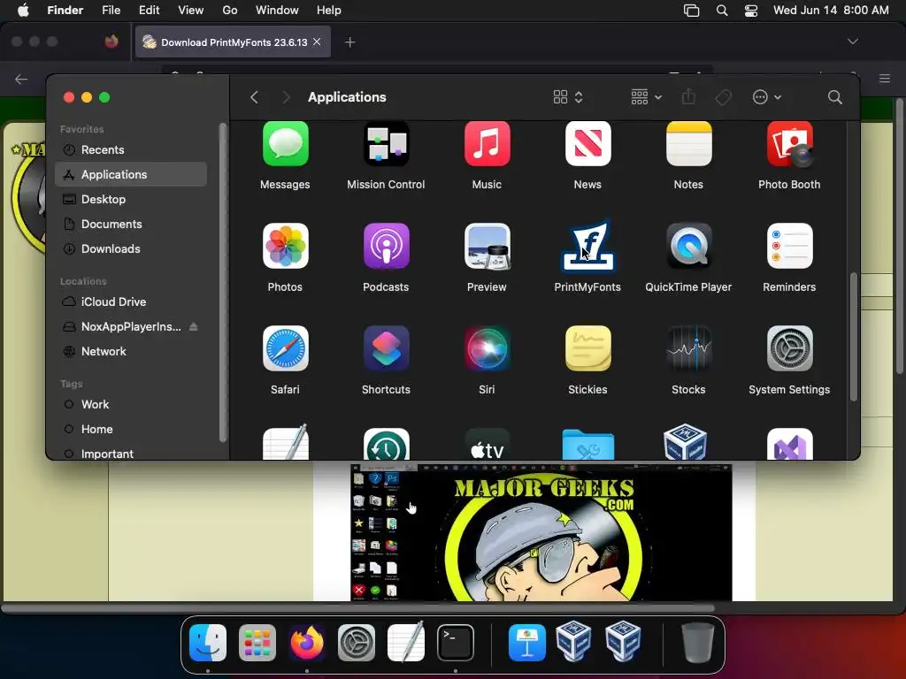Screen dimensions: 906x679
Task: Select the Reminders app icon
Action: tap(789, 246)
